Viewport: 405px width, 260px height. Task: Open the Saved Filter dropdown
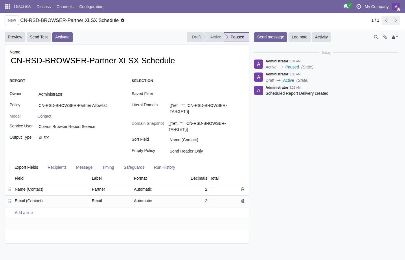coord(207,94)
